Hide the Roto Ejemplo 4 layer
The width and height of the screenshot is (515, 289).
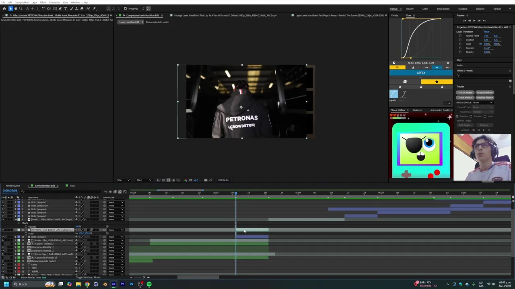click(x=2, y=237)
